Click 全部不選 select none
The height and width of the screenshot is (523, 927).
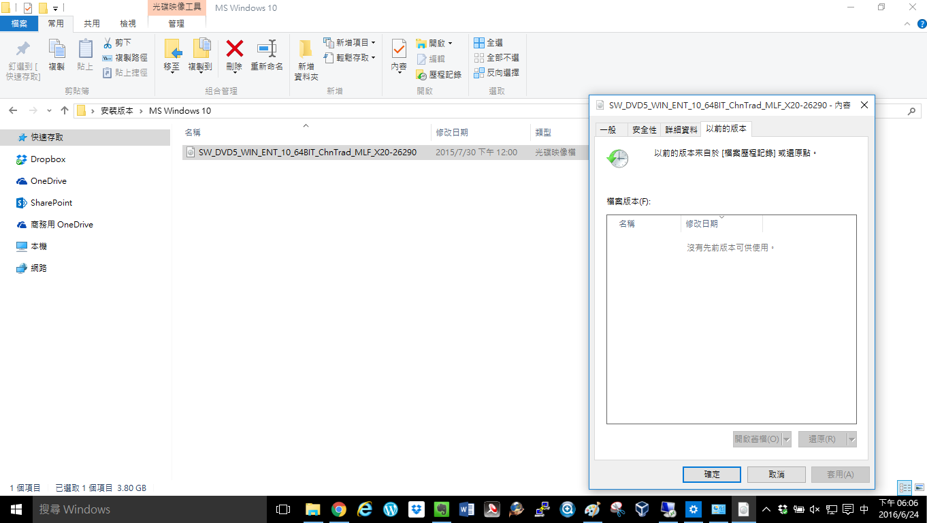(x=497, y=58)
